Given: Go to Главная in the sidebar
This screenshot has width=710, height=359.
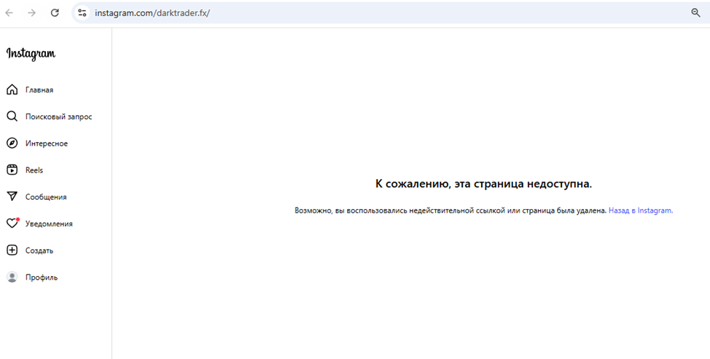Looking at the screenshot, I should click(39, 90).
